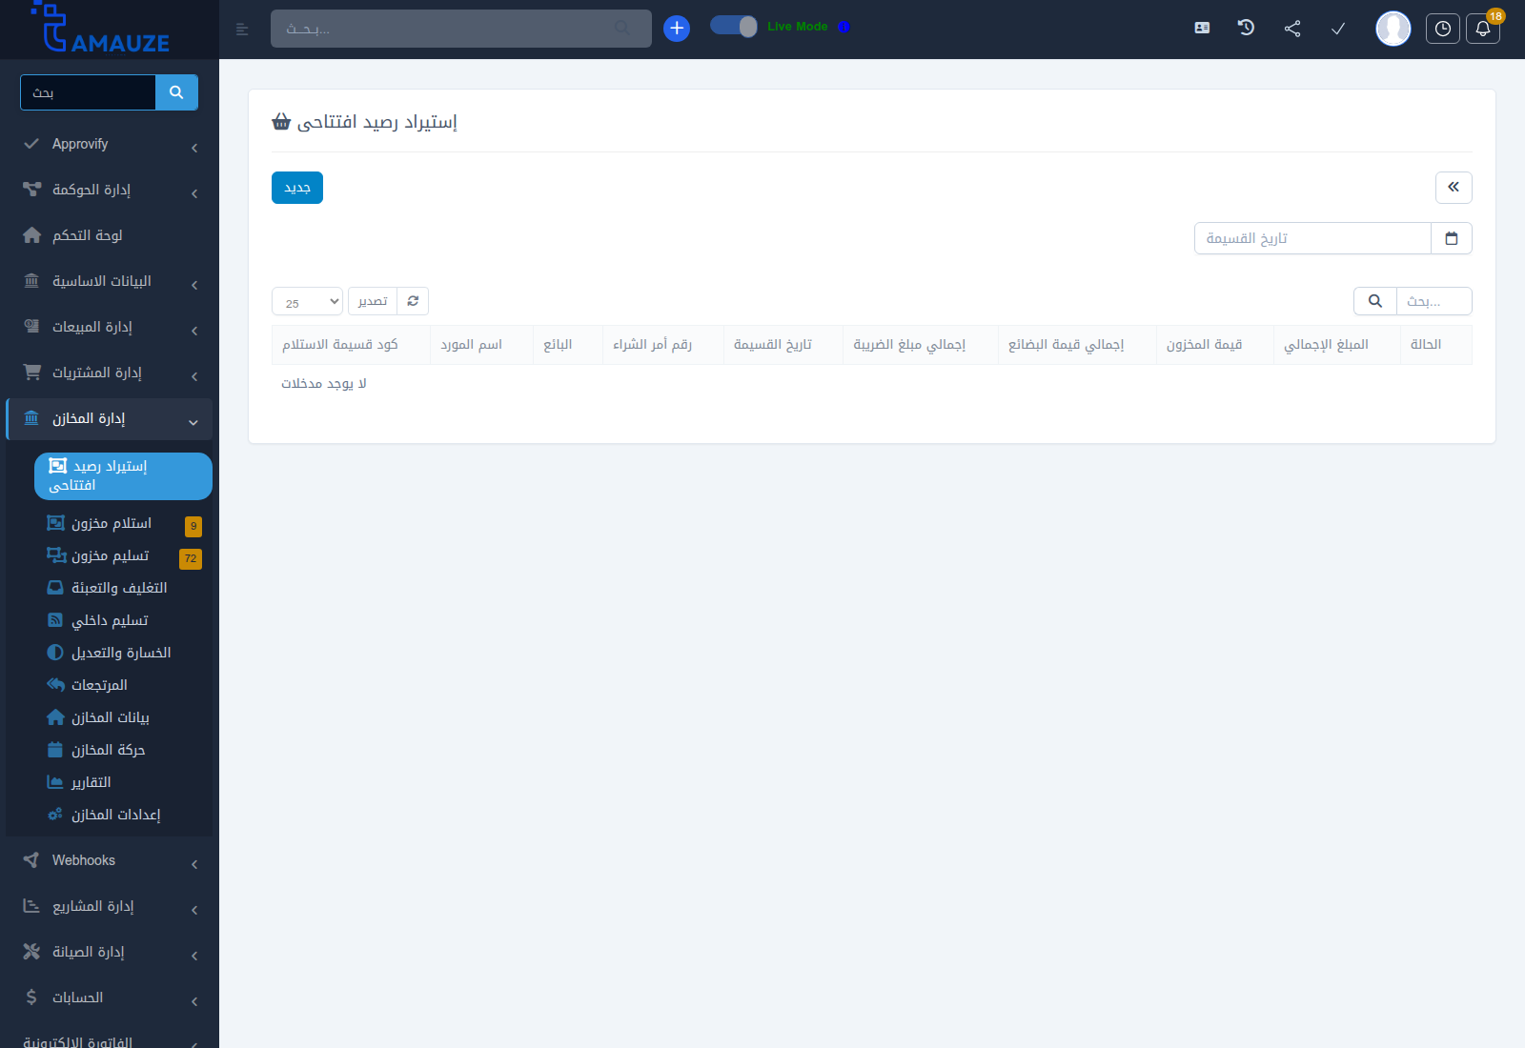This screenshot has width=1525, height=1048.
Task: Open calendar icon for تاريخ القسيمة
Action: click(x=1452, y=238)
